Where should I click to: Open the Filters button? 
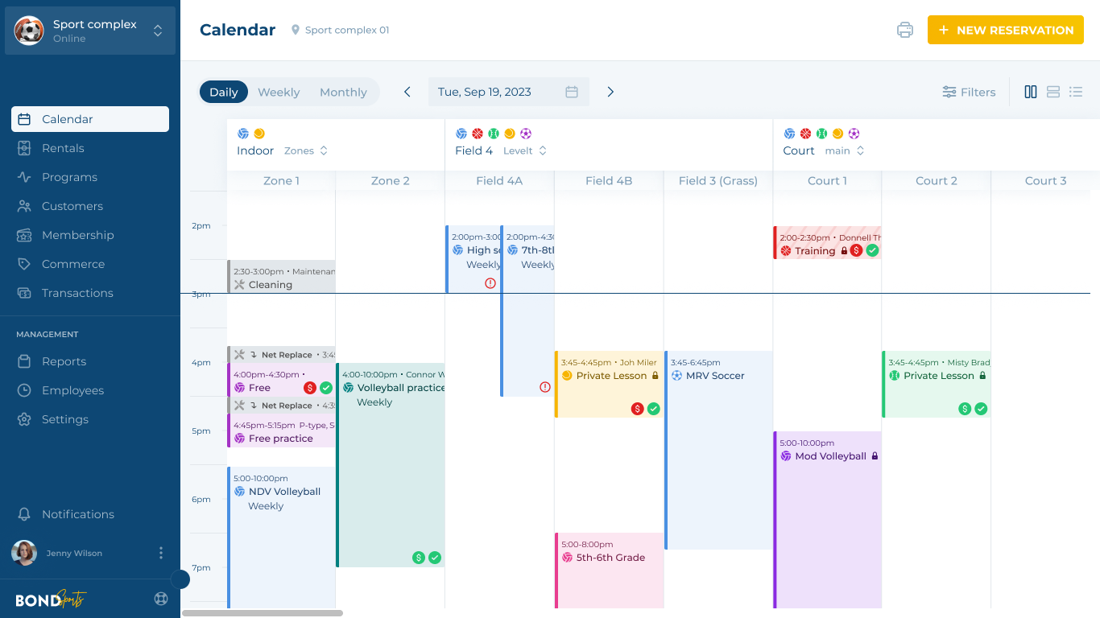point(970,92)
